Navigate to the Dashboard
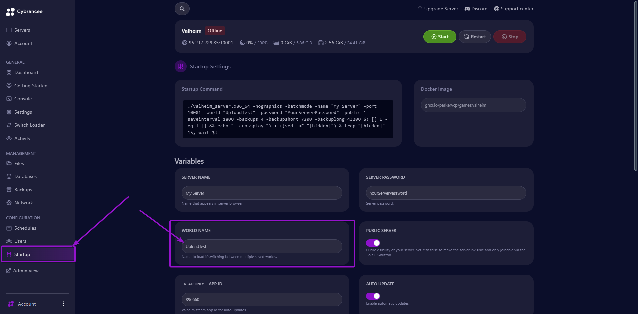Viewport: 638px width, 314px height. tap(26, 72)
